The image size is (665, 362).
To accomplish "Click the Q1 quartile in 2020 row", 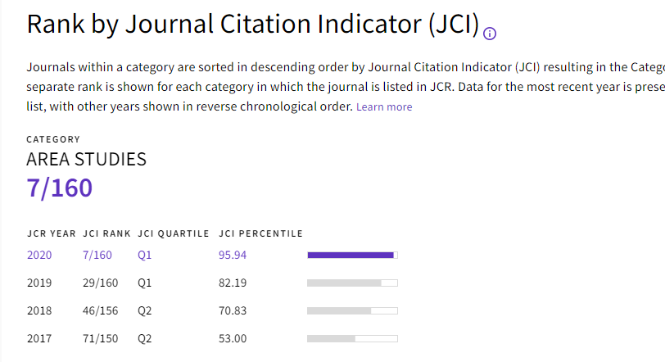I will [145, 255].
